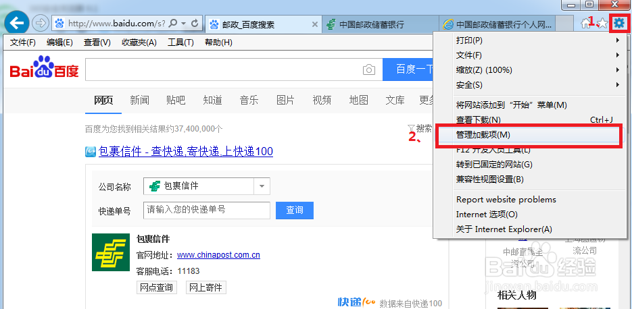Image resolution: width=632 pixels, height=309 pixels.
Task: Click the search magnifier in address bar
Action: pos(172,24)
